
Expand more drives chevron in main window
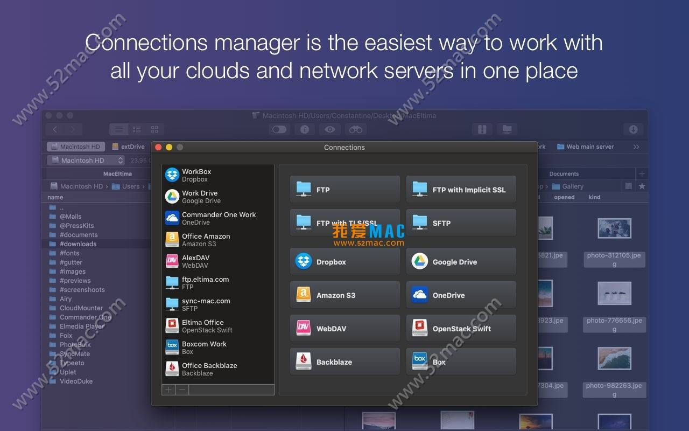(636, 147)
